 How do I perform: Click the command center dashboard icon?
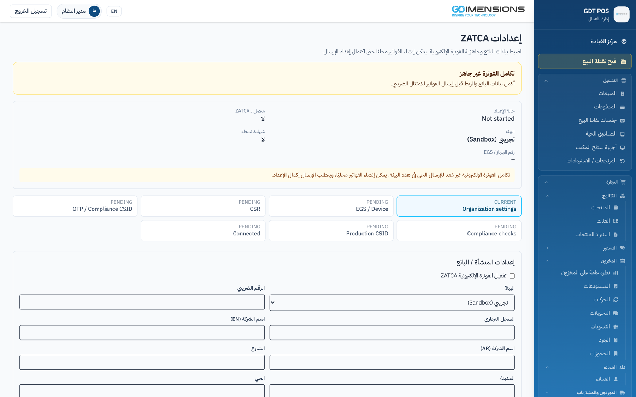624,42
